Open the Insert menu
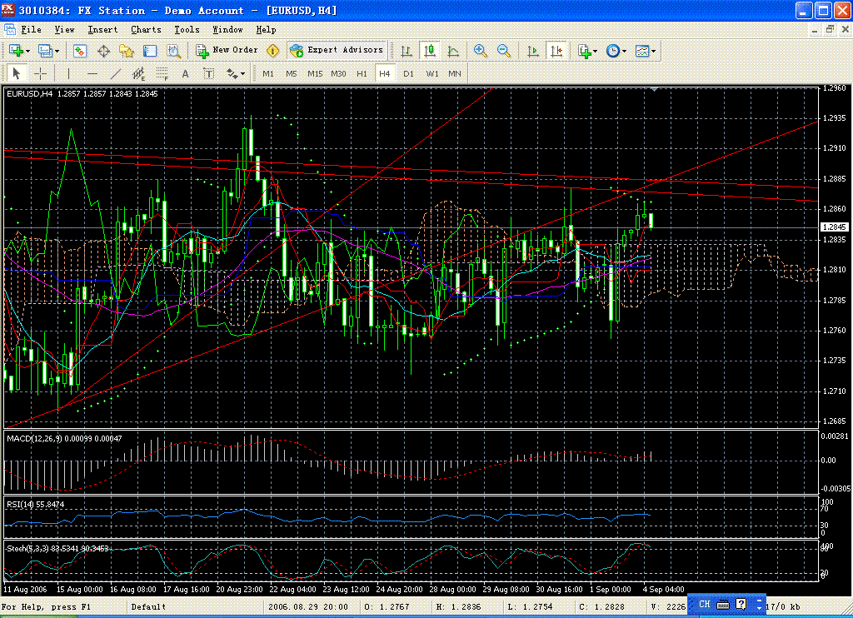The image size is (853, 618). pyautogui.click(x=102, y=29)
